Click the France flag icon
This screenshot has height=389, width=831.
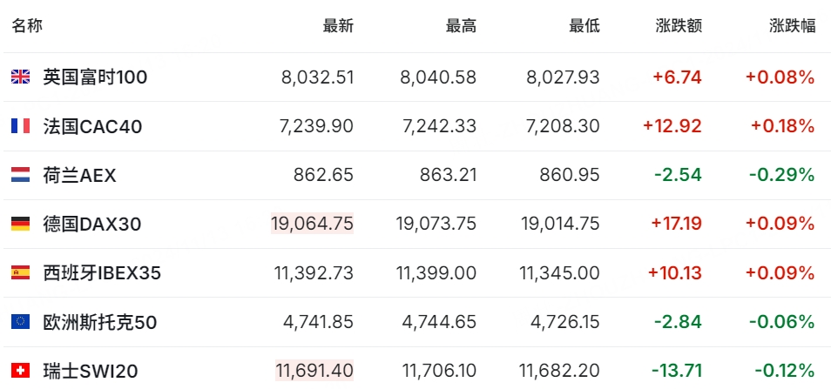tap(20, 126)
